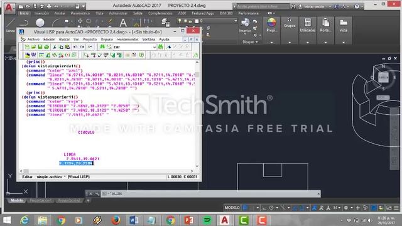Expand the Bloque panel dropdown
The height and width of the screenshot is (226, 402).
point(250,42)
